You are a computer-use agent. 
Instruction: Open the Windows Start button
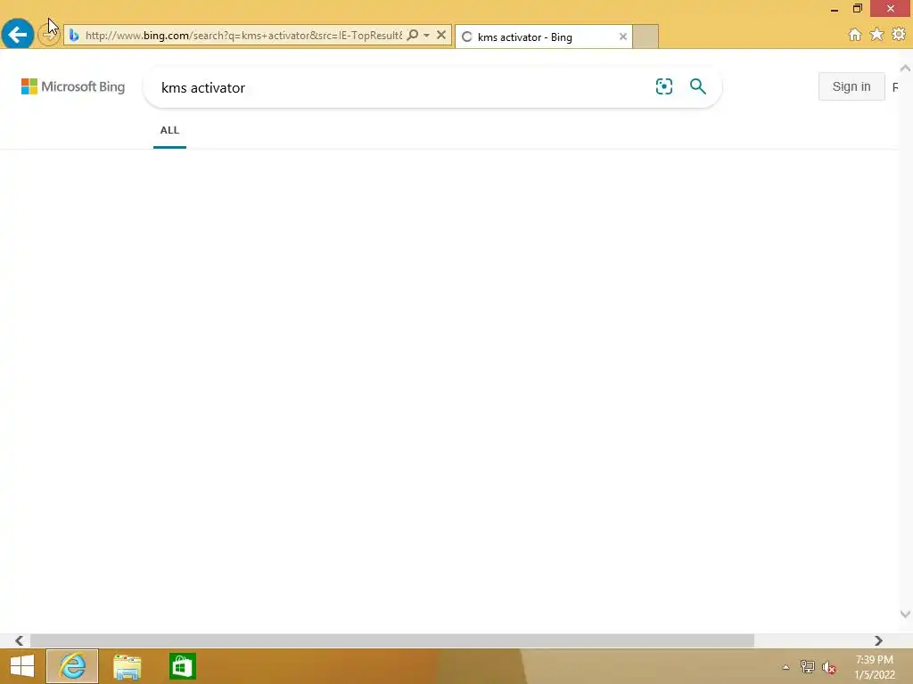(x=22, y=666)
